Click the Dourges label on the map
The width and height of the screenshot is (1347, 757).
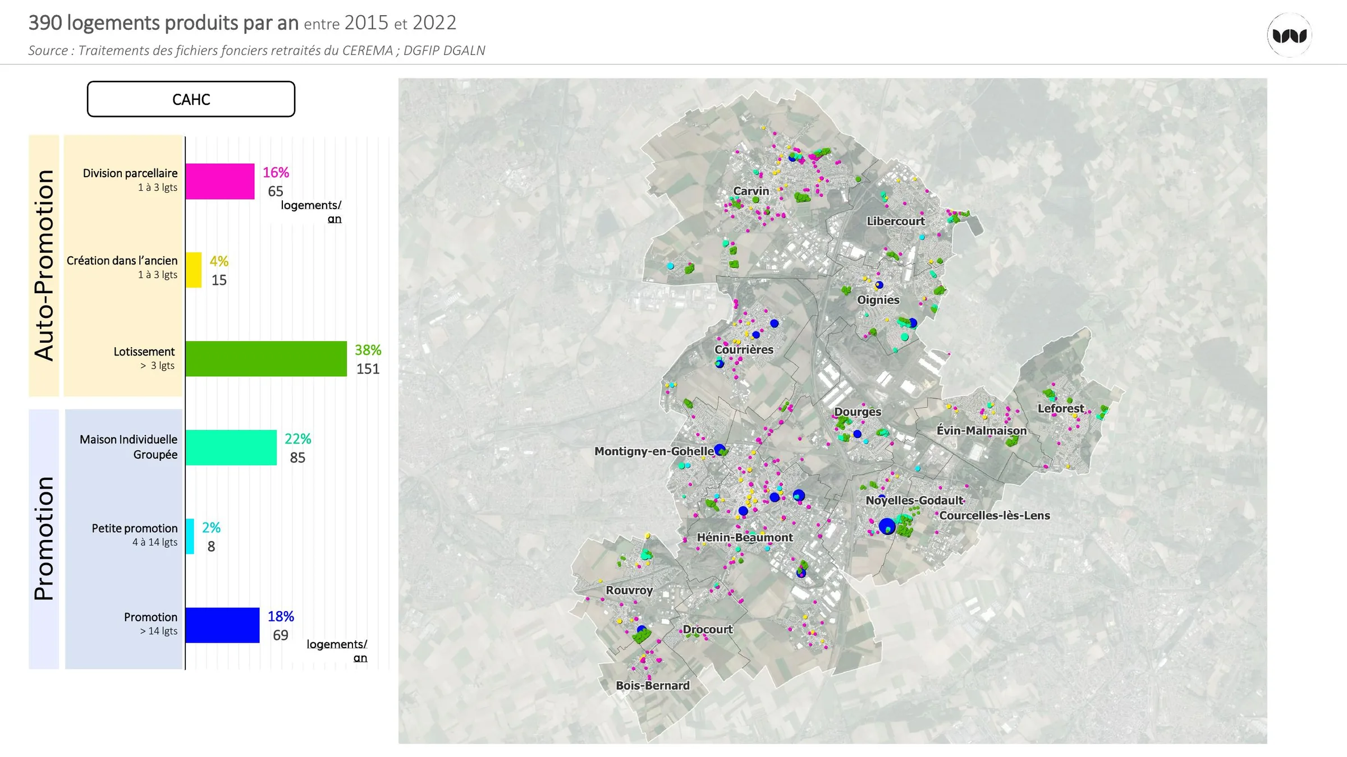858,412
